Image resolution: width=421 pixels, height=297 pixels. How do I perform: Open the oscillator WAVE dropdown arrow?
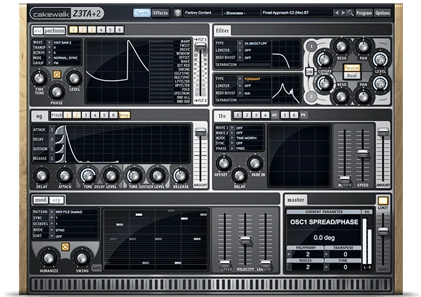(50, 42)
